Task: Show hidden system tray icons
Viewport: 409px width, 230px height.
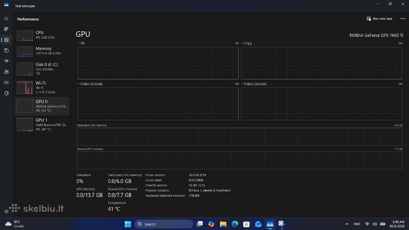Action: 347,224
